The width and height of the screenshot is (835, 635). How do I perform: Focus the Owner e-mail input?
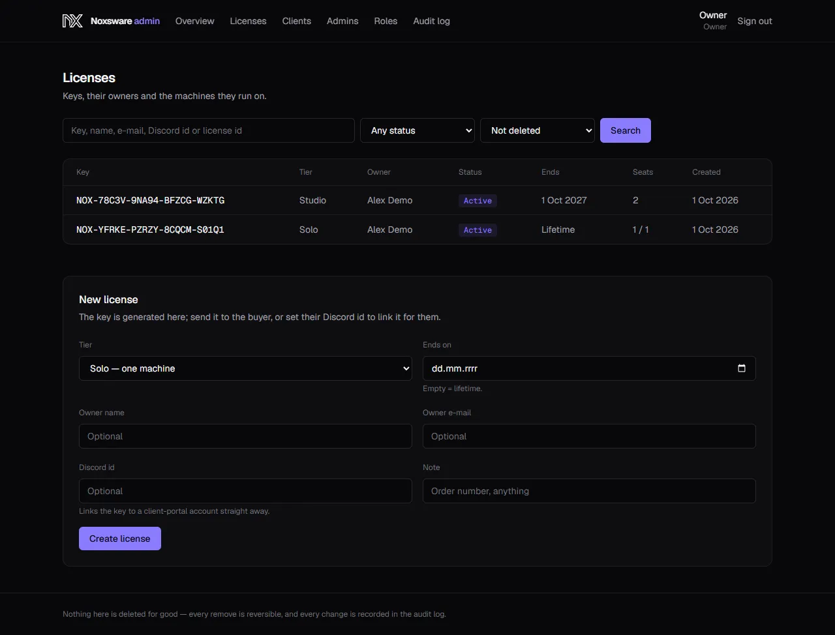click(x=589, y=436)
